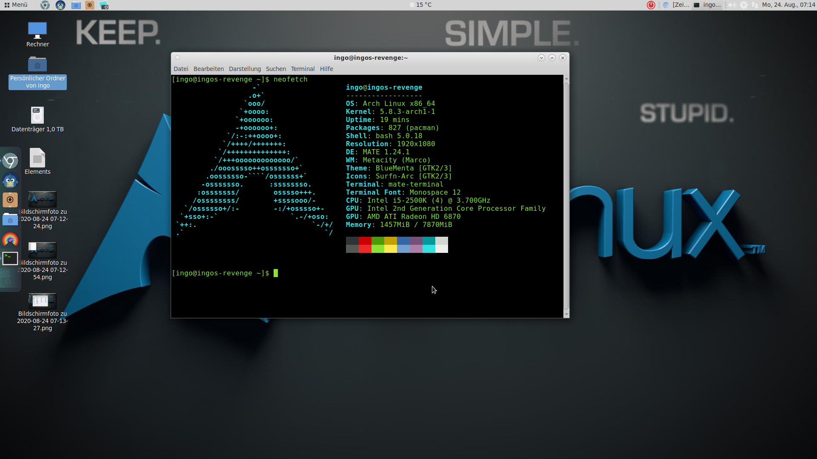Maximize the terminal window

click(552, 58)
